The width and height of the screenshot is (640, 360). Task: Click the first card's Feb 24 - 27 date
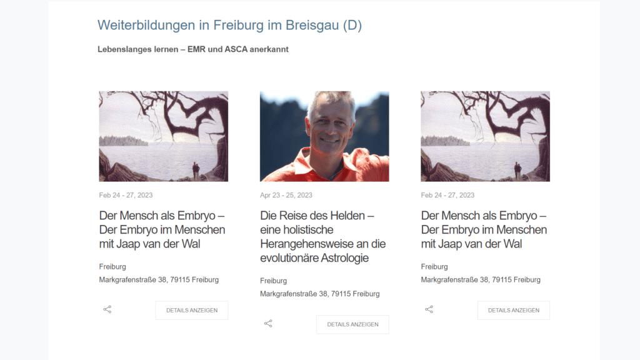[x=126, y=195]
